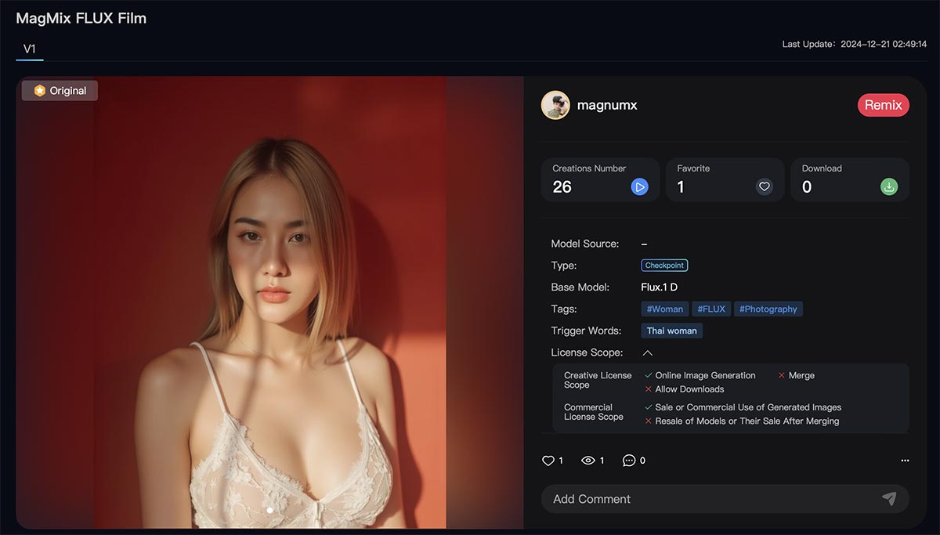
Task: Click the #Photography tag
Action: coord(768,309)
